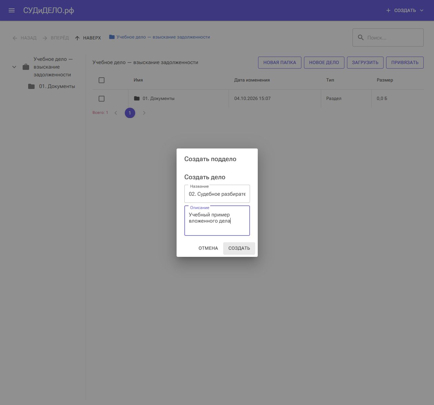Focus the Поиск search field
This screenshot has height=405, width=434.
(388, 38)
